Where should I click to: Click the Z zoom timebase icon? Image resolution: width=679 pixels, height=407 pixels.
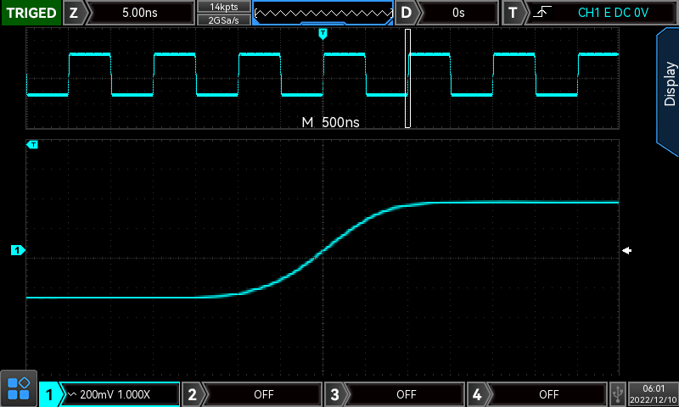(x=74, y=13)
